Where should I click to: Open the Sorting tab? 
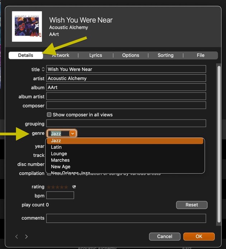point(165,55)
